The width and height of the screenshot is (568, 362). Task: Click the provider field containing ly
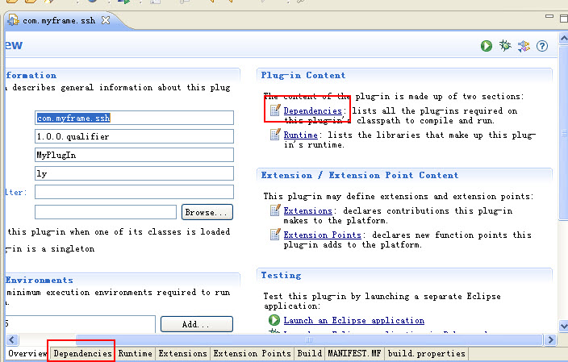click(x=134, y=173)
